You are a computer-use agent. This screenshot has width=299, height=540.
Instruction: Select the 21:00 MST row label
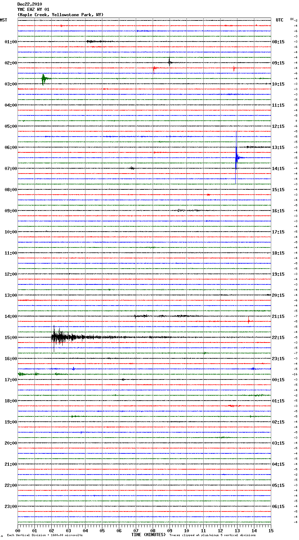pyautogui.click(x=11, y=464)
